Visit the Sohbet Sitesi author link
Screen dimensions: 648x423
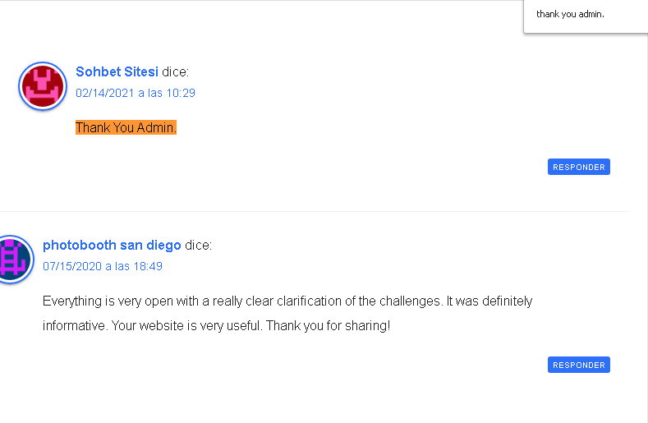(x=117, y=72)
